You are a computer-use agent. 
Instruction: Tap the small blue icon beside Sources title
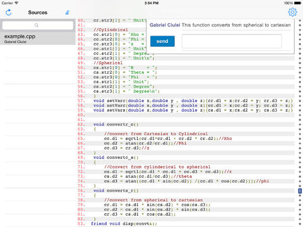coord(68,13)
